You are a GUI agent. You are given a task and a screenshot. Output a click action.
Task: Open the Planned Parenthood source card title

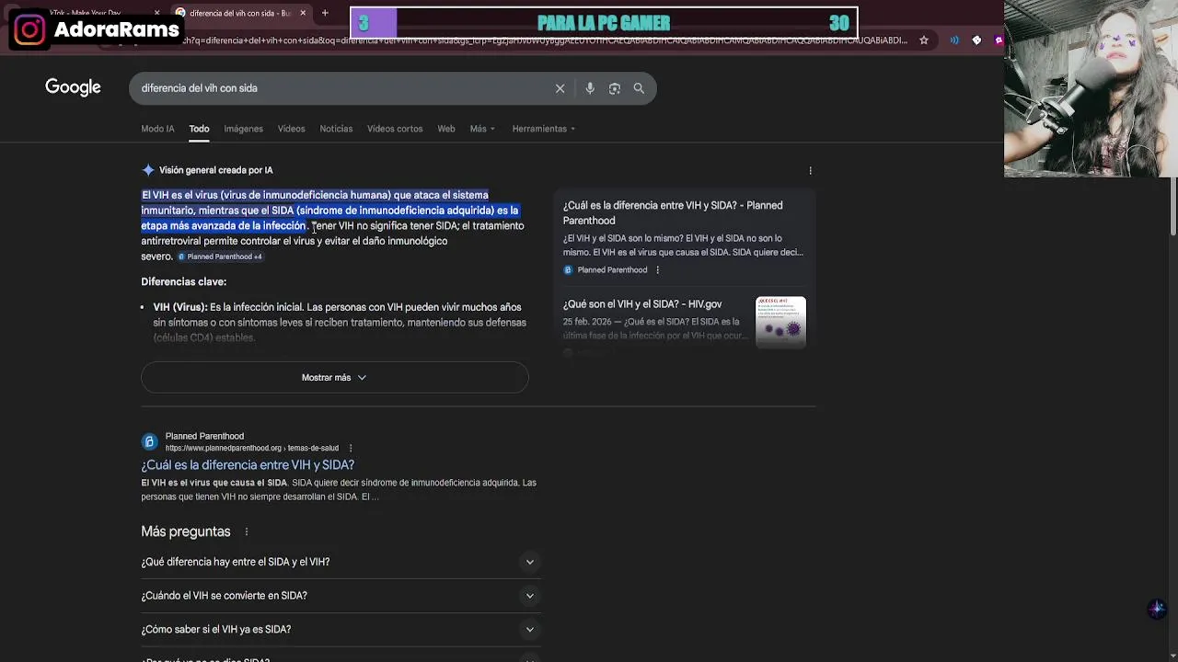pyautogui.click(x=673, y=212)
